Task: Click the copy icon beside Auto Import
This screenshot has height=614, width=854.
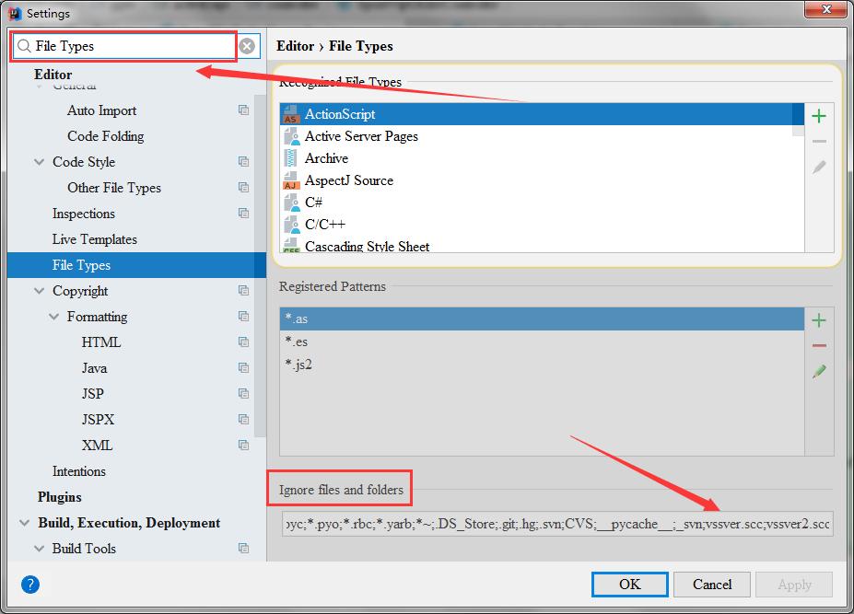Action: click(x=243, y=110)
